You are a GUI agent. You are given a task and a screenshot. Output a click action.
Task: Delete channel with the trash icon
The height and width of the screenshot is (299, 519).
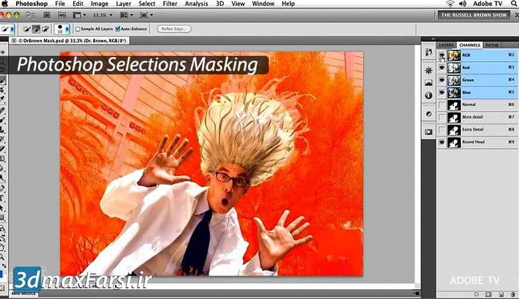point(513,294)
